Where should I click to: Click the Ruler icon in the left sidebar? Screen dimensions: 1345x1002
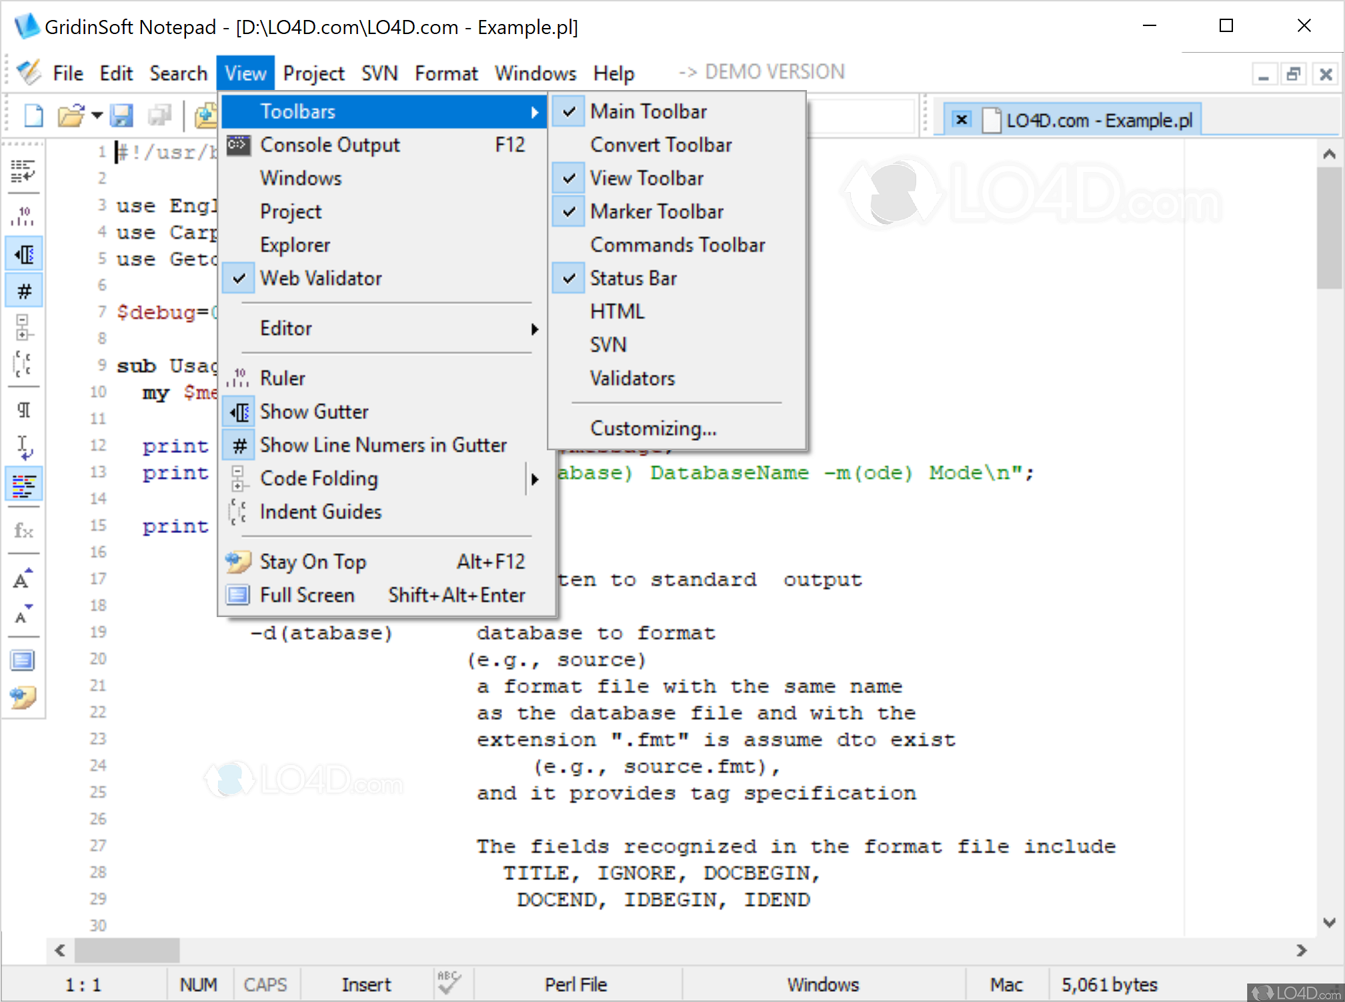pyautogui.click(x=24, y=213)
